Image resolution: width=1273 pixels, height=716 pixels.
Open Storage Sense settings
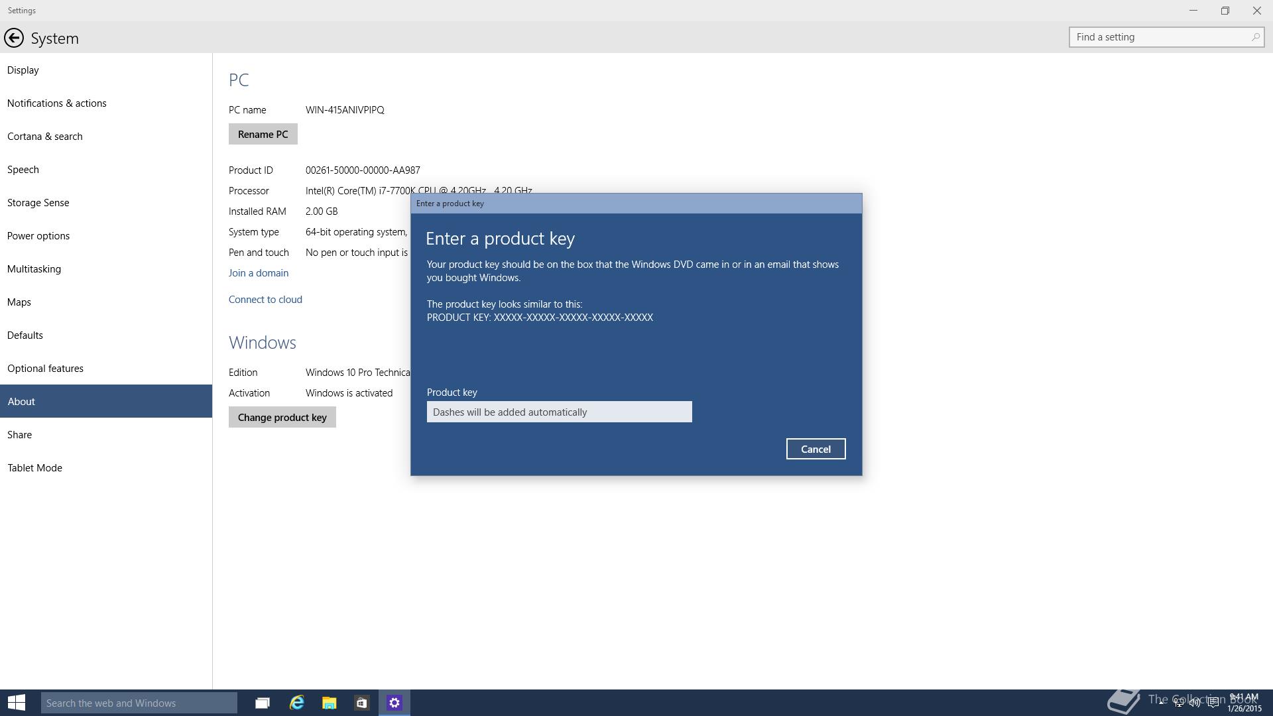106,202
